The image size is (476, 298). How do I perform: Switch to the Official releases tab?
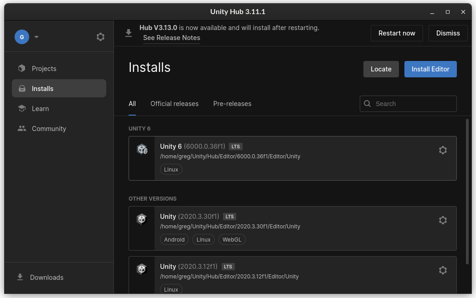174,104
